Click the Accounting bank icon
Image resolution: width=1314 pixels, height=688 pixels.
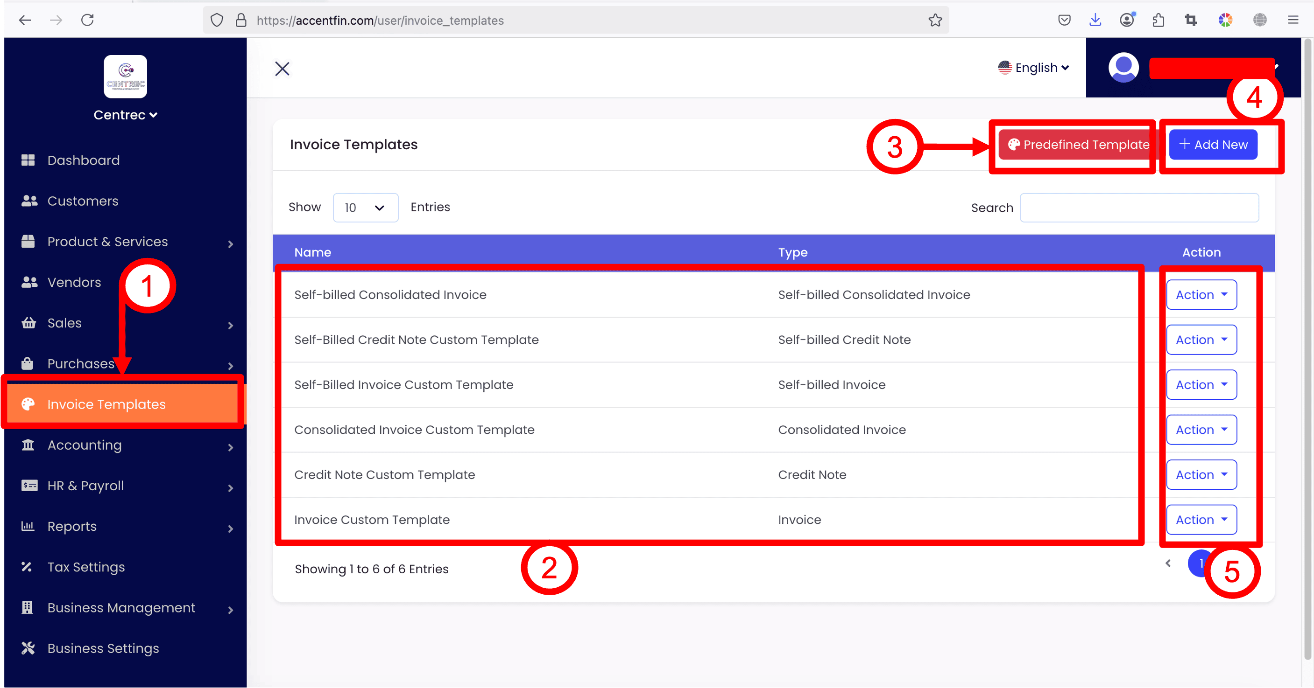pos(28,445)
